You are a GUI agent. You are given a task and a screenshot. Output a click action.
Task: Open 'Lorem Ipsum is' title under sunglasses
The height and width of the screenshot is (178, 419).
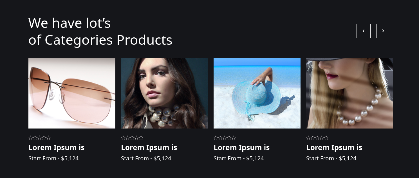pyautogui.click(x=57, y=148)
